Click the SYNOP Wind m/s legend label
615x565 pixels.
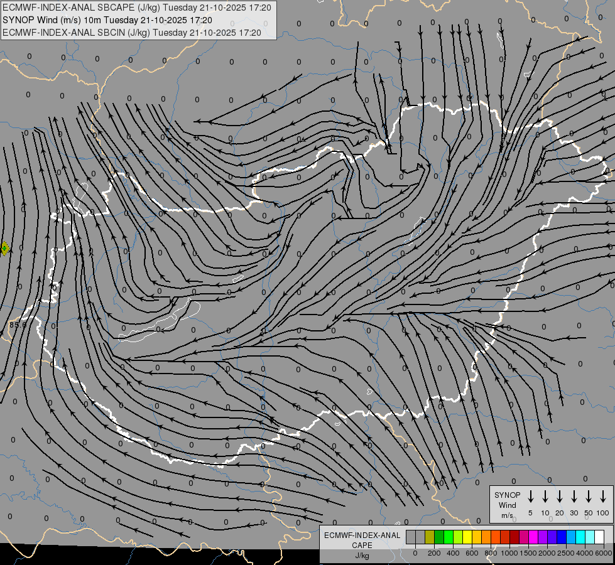[507, 505]
